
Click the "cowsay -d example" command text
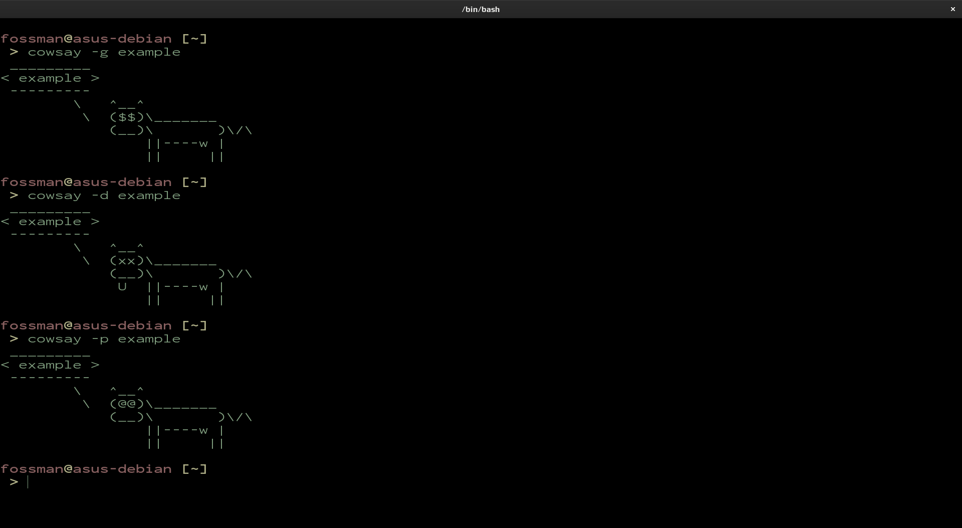104,196
